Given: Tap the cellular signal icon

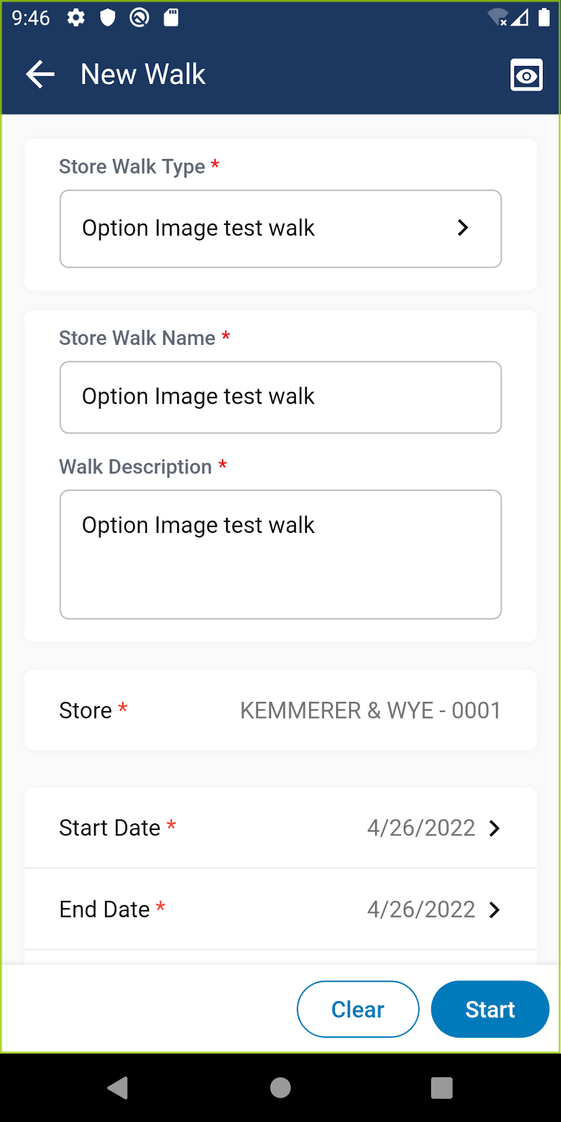Looking at the screenshot, I should coord(520,18).
